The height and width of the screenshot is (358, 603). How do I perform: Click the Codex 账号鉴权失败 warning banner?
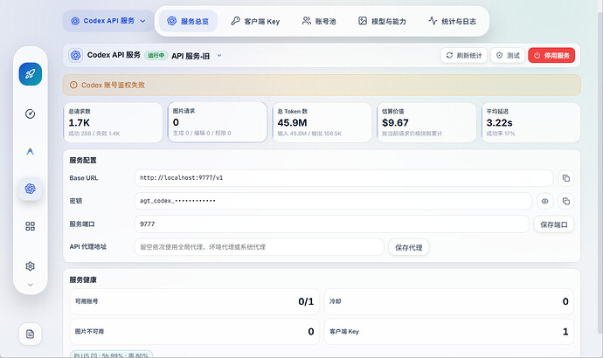tap(322, 85)
